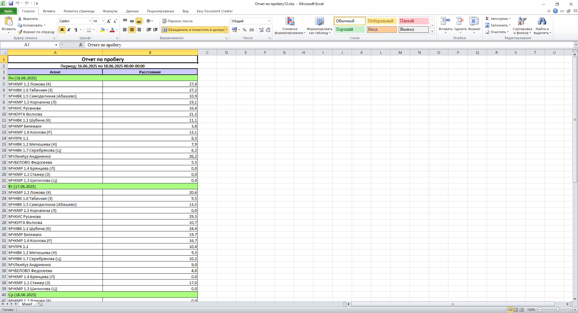The width and height of the screenshot is (578, 313).
Task: Click the Заполнить (Fill) button
Action: [498, 25]
